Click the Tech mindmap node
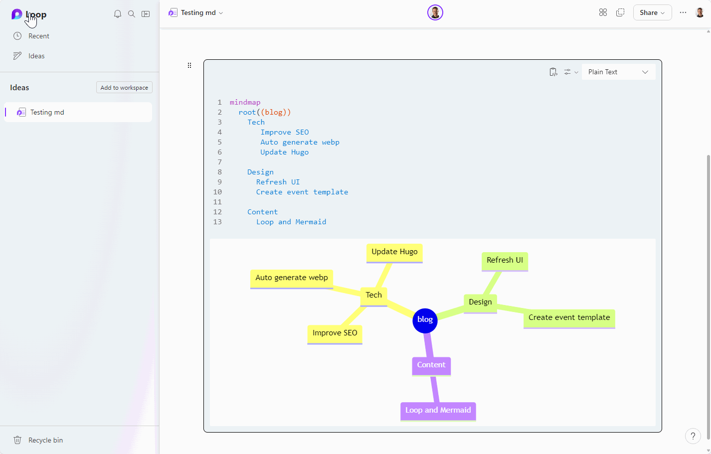Viewport: 711px width, 454px height. pos(373,296)
